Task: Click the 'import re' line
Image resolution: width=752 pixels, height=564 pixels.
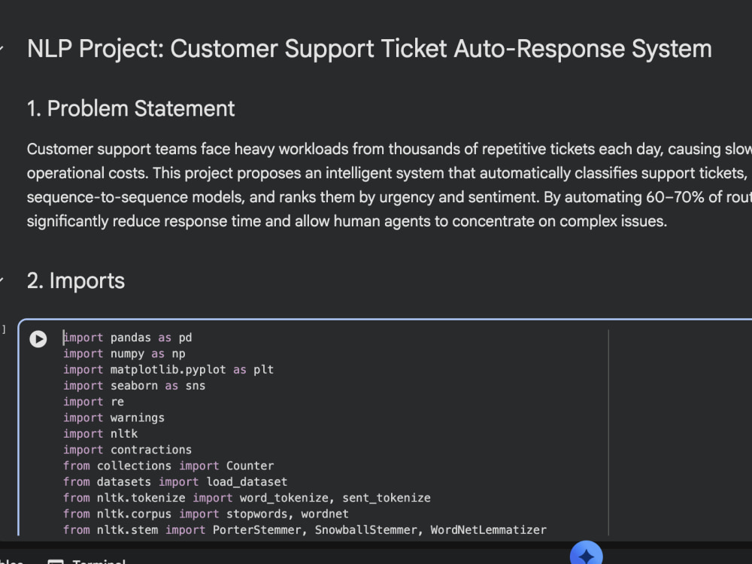Action: pos(93,402)
